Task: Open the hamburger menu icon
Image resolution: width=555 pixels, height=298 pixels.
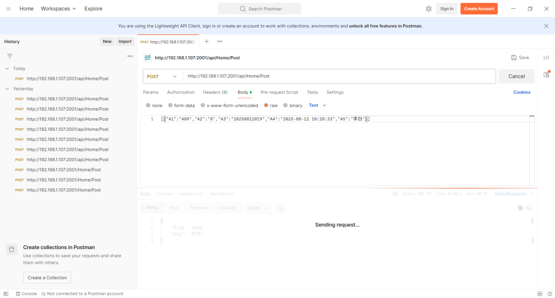Action: 8,9
